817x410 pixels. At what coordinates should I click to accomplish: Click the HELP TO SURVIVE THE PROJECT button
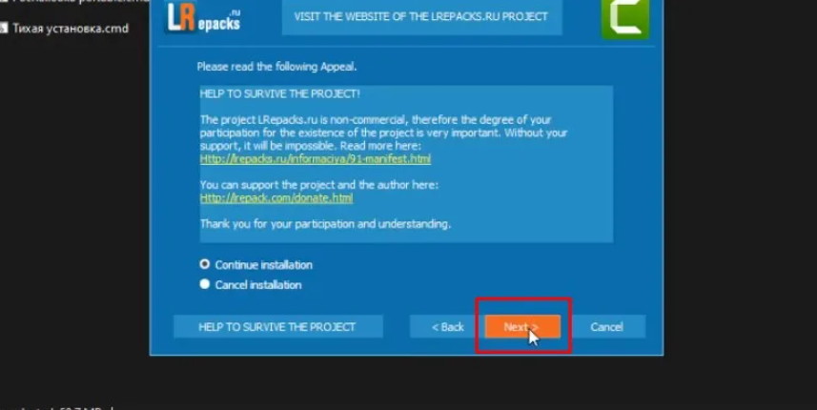277,327
